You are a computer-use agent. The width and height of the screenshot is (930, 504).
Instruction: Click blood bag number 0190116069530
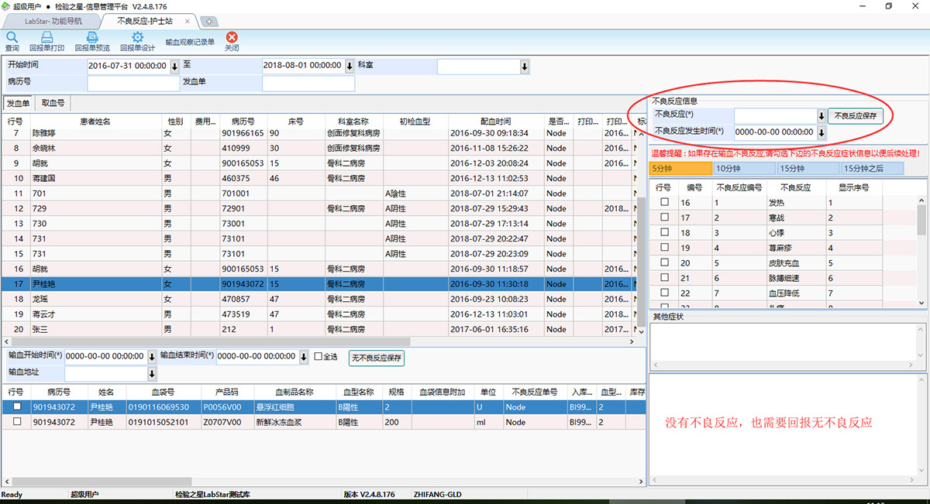coord(158,407)
